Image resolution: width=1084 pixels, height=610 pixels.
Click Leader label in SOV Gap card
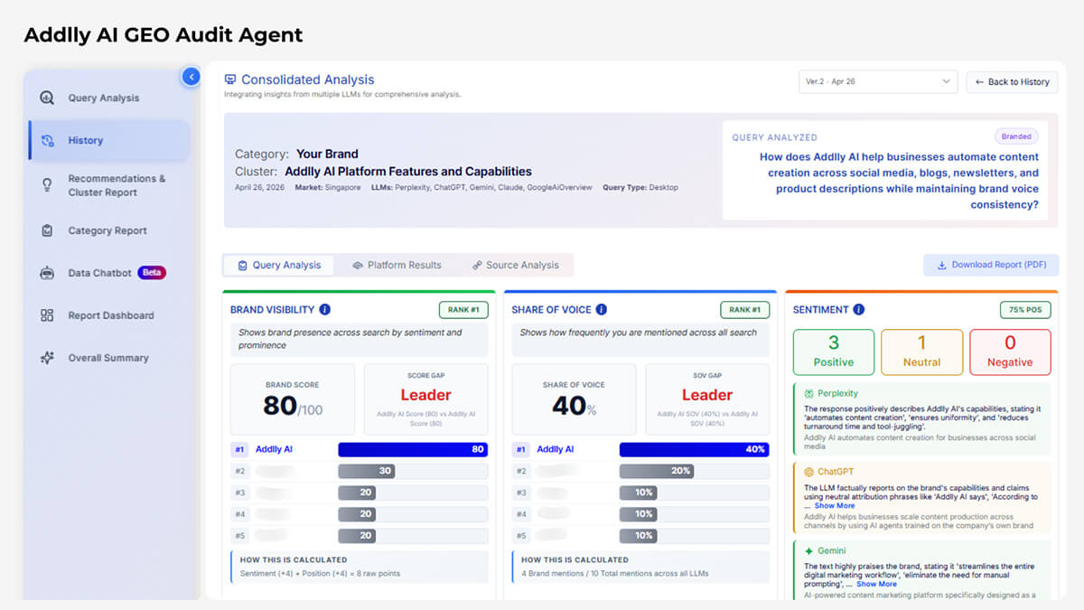click(707, 395)
